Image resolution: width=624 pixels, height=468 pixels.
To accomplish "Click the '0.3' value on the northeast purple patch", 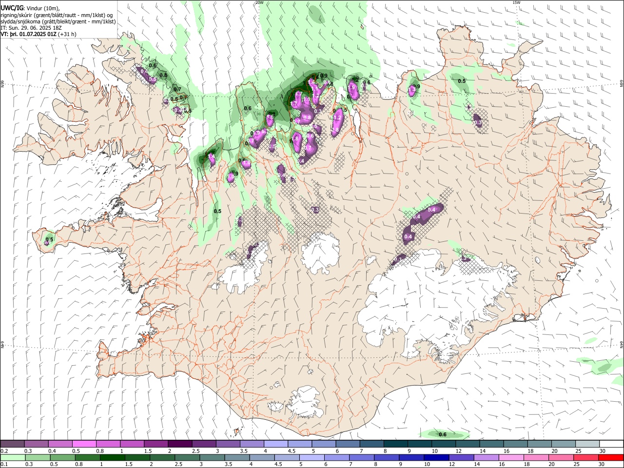I will pyautogui.click(x=478, y=123).
